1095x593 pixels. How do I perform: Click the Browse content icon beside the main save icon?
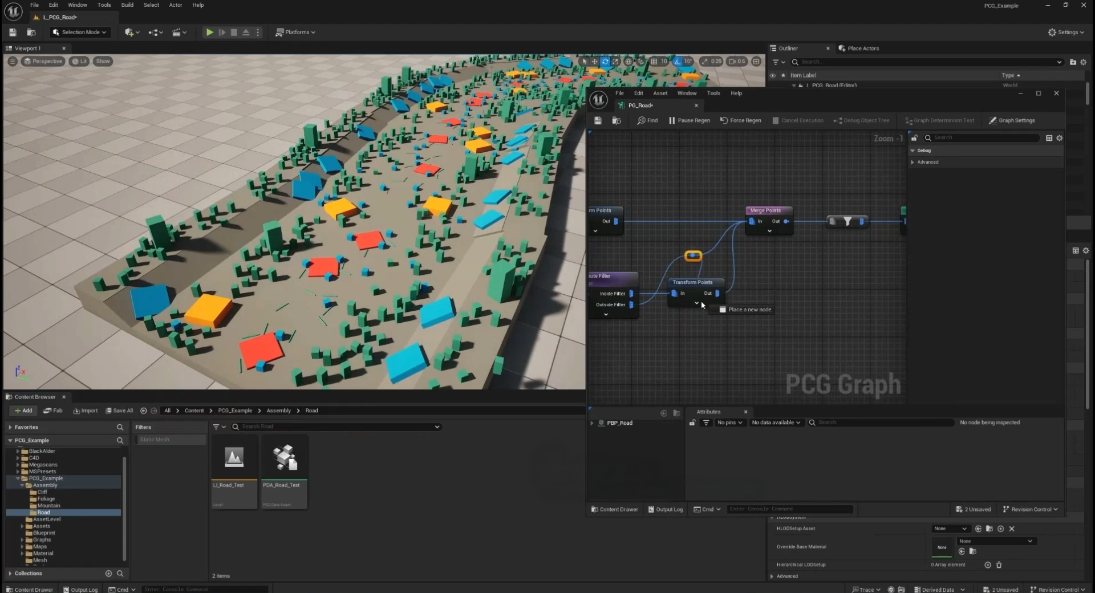click(x=31, y=33)
